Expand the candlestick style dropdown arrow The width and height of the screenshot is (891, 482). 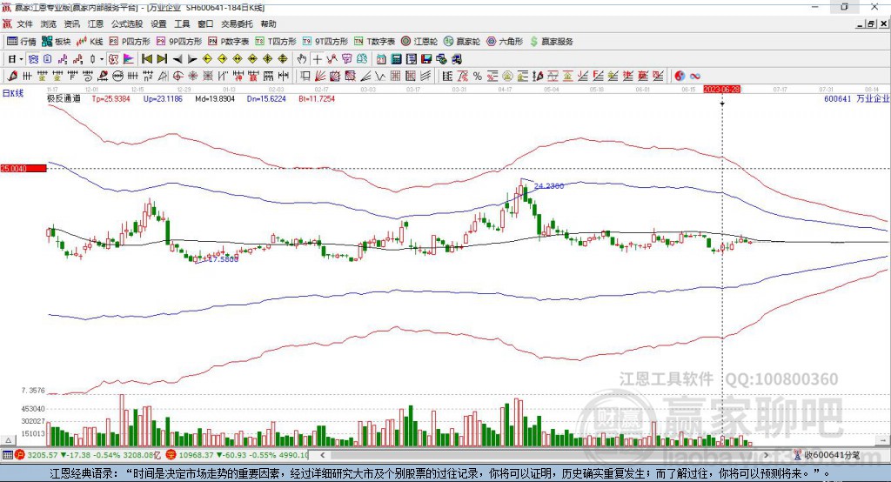click(x=102, y=59)
